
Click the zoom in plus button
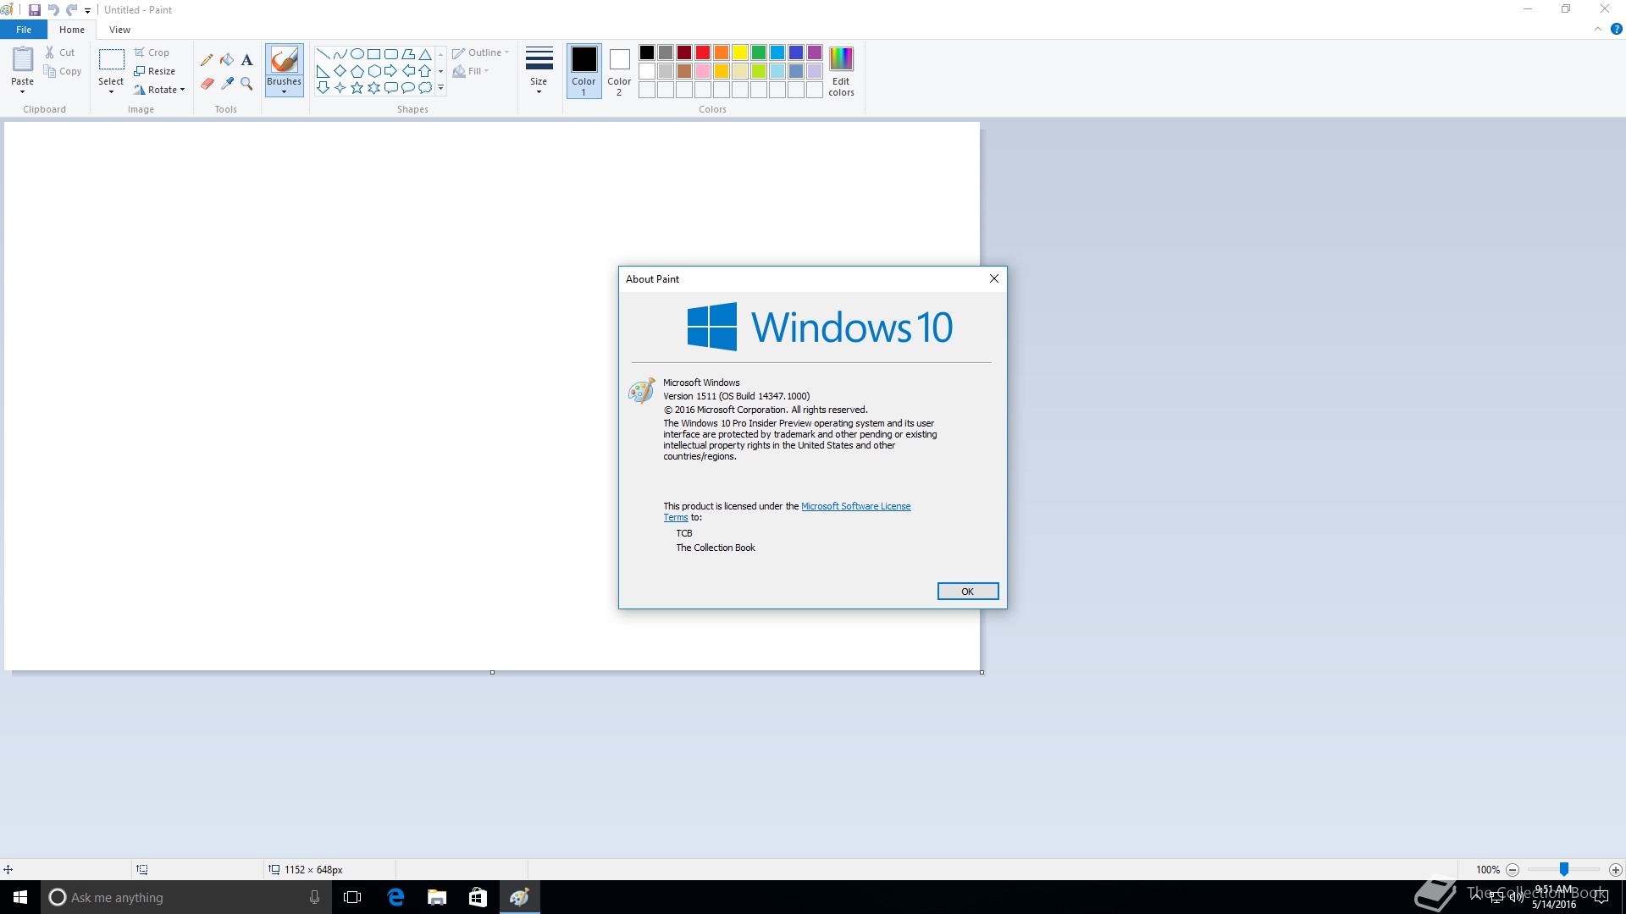[x=1616, y=870]
